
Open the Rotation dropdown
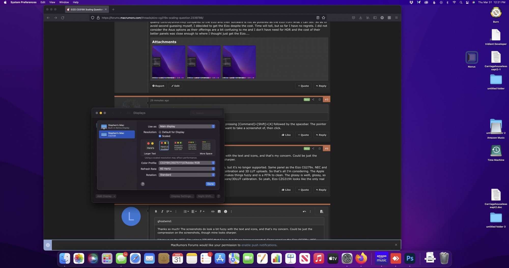(x=187, y=175)
